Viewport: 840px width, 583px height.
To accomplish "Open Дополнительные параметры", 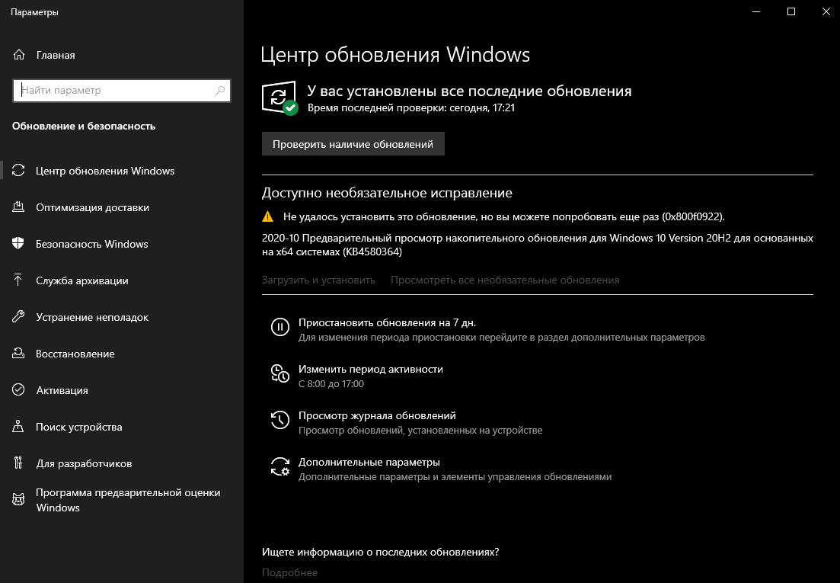I will coord(369,463).
